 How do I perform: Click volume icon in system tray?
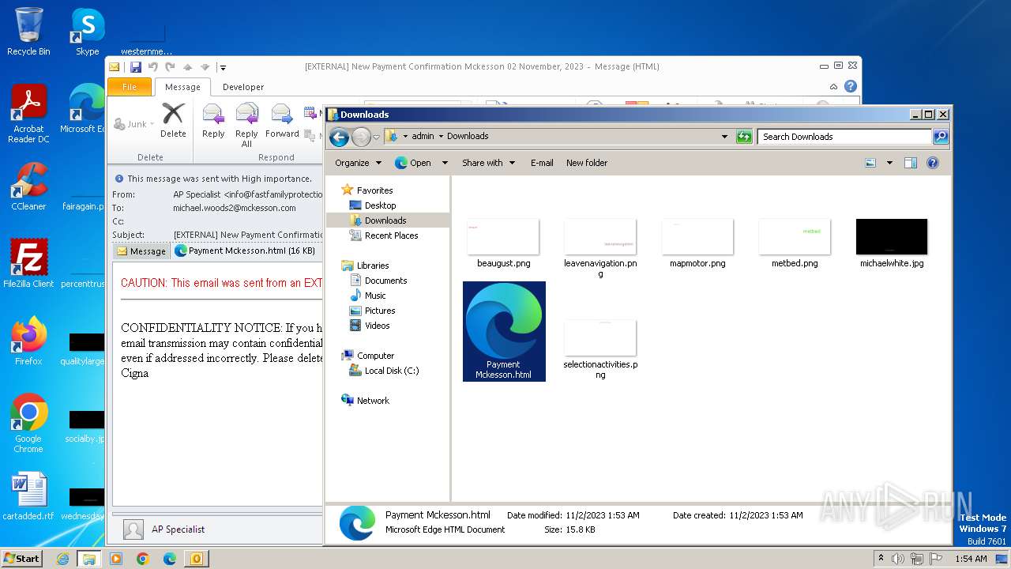(x=897, y=559)
